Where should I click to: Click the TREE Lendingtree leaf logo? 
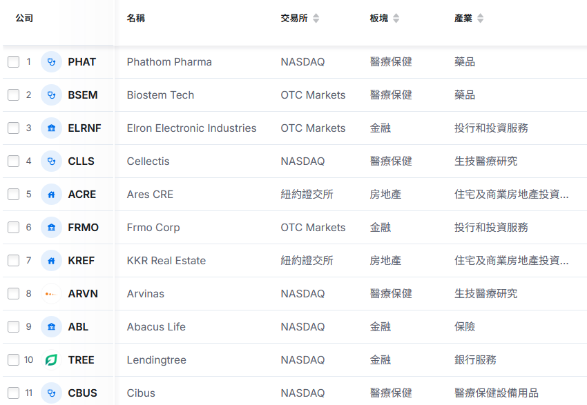click(x=51, y=359)
